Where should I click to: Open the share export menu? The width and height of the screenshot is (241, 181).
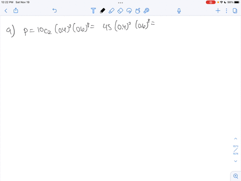coord(16,11)
